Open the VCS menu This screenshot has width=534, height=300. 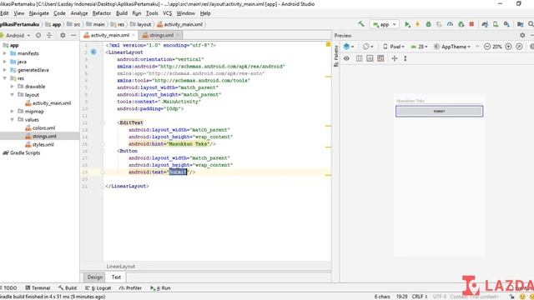point(167,13)
